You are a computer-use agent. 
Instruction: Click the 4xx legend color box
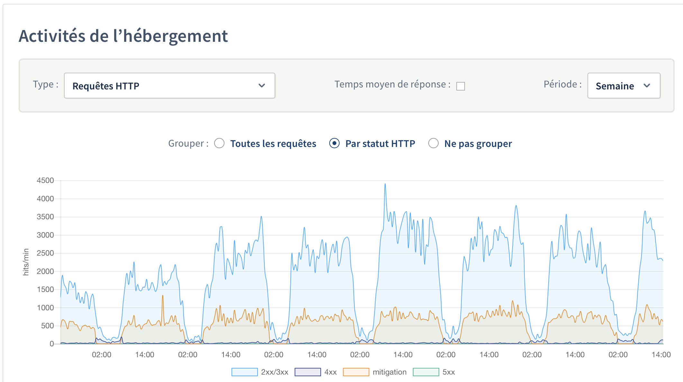pos(308,372)
